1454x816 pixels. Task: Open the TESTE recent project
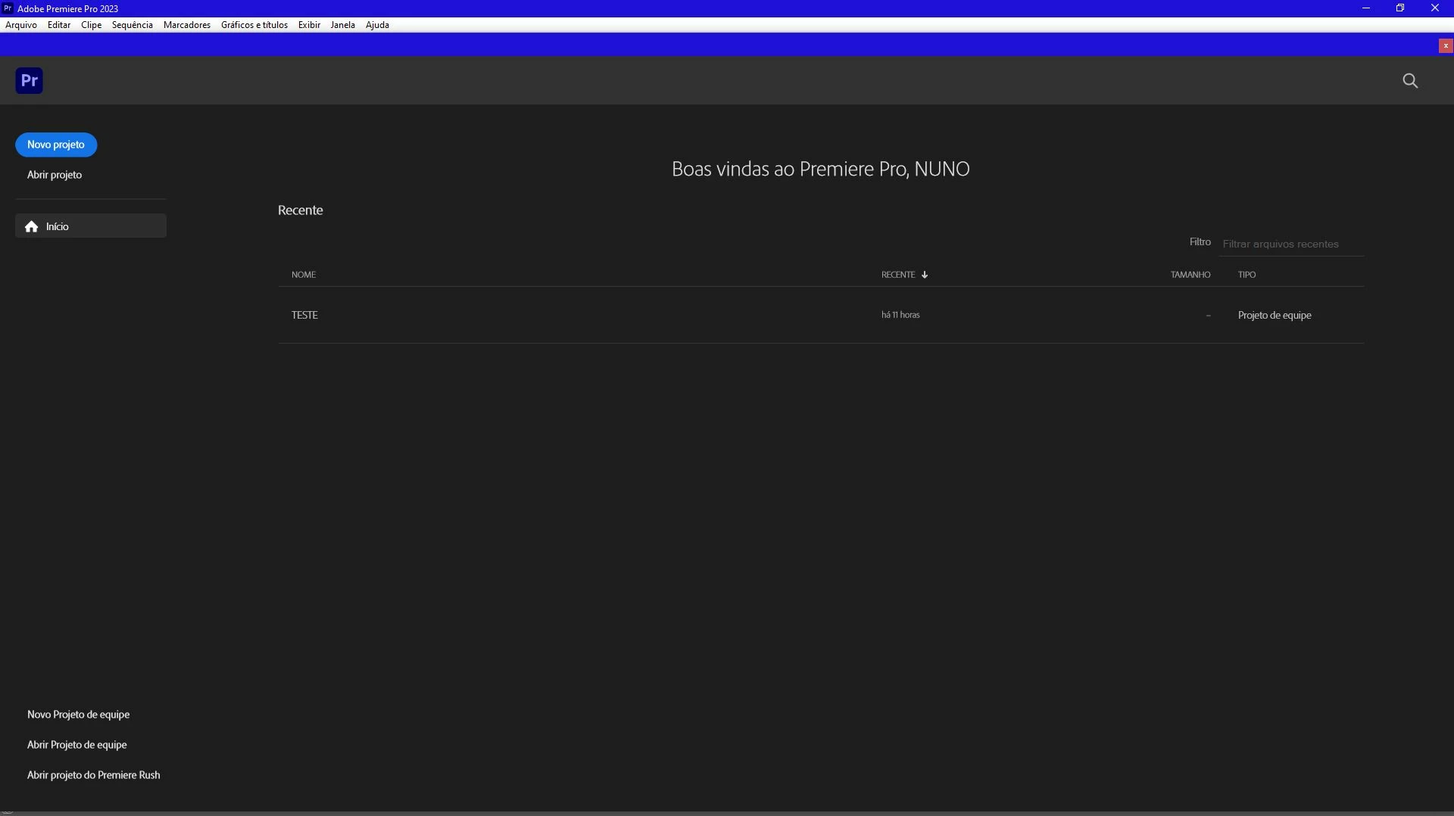304,315
